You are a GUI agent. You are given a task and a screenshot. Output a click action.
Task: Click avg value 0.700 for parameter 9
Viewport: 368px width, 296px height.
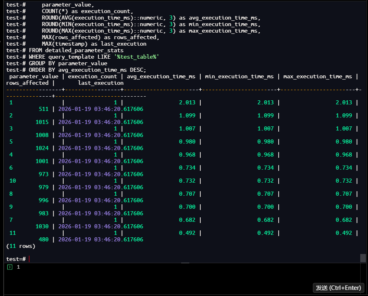tap(187, 207)
